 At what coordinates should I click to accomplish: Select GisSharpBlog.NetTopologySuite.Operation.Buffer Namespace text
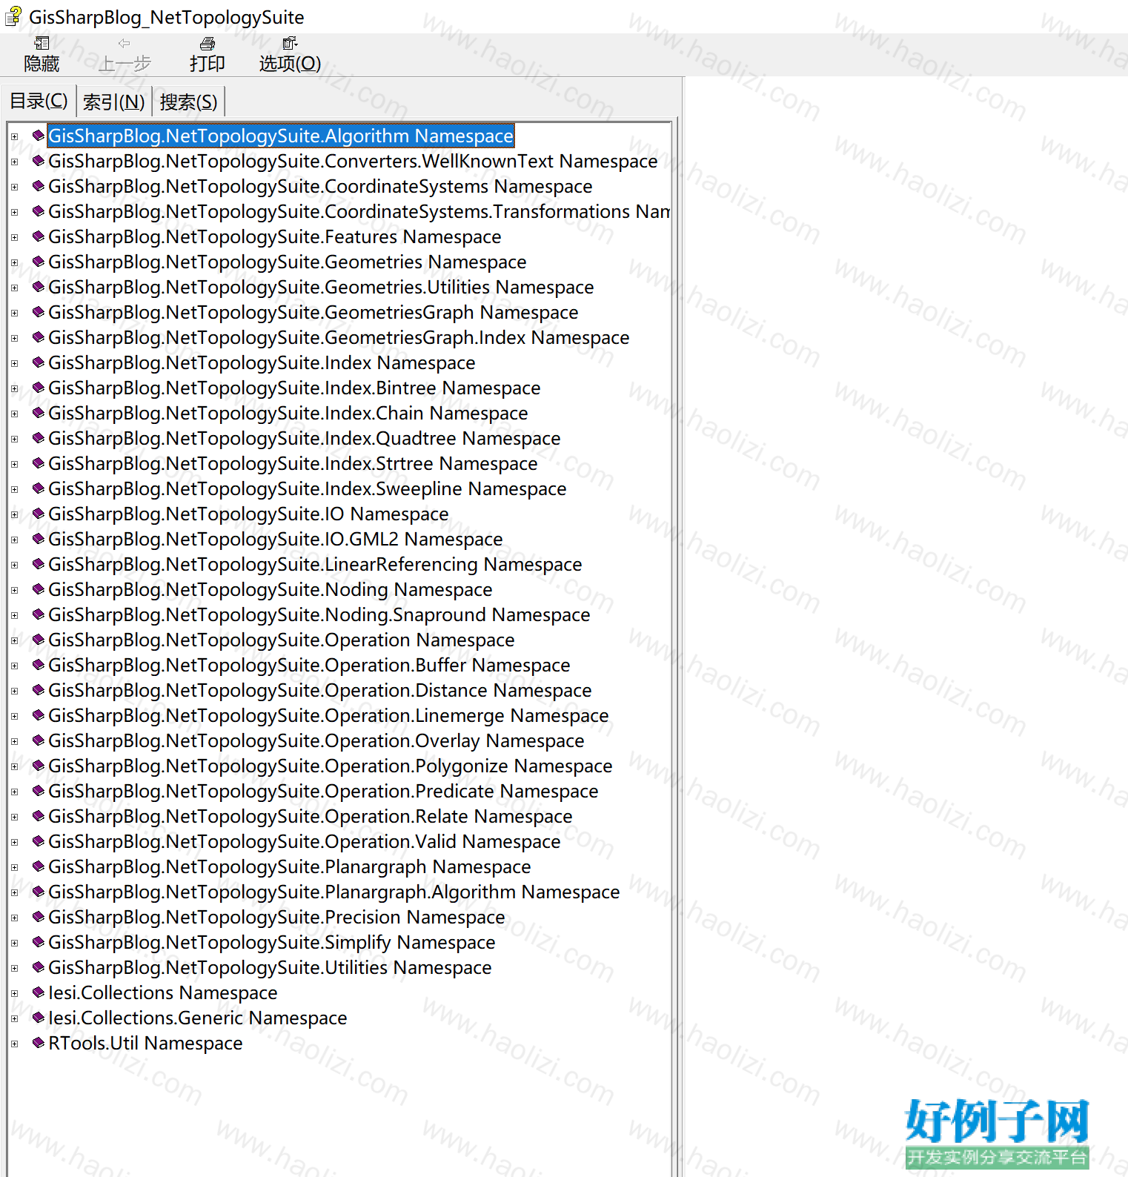click(309, 666)
